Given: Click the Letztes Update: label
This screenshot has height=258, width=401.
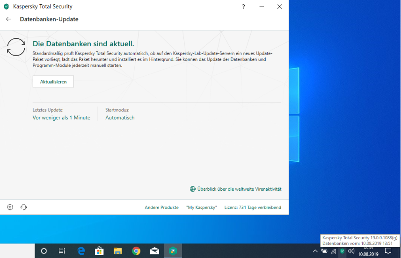Looking at the screenshot, I should tap(48, 110).
